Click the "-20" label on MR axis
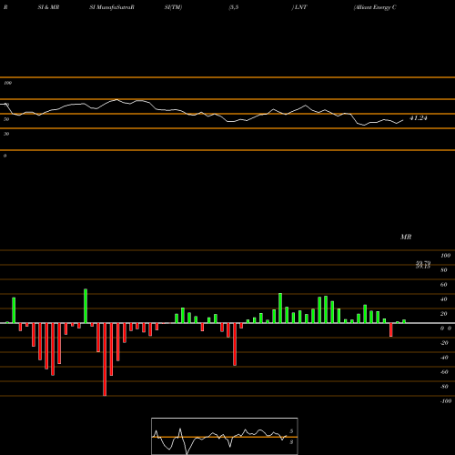Screen dimensions: 455x455 [x=444, y=343]
